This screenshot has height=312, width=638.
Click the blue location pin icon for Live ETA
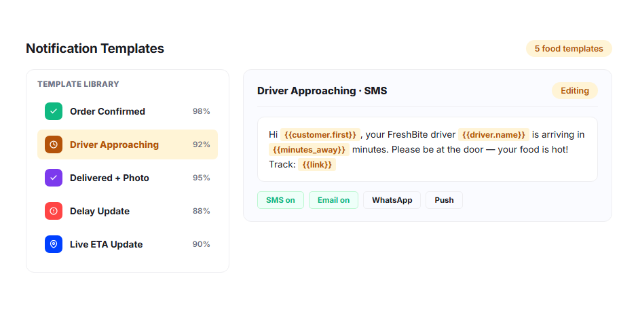54,244
